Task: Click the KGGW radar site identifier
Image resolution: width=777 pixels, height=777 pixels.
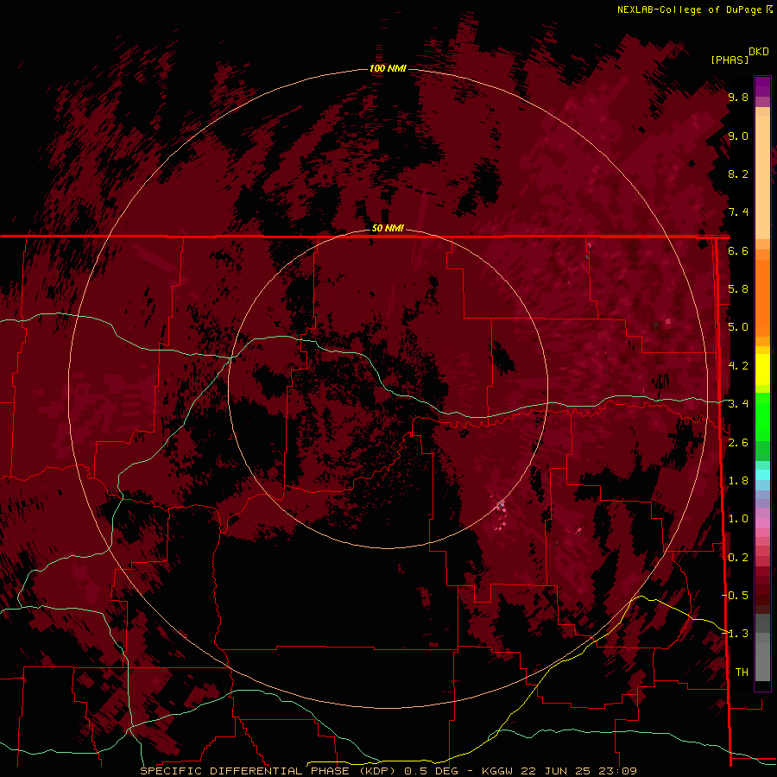Action: point(498,771)
